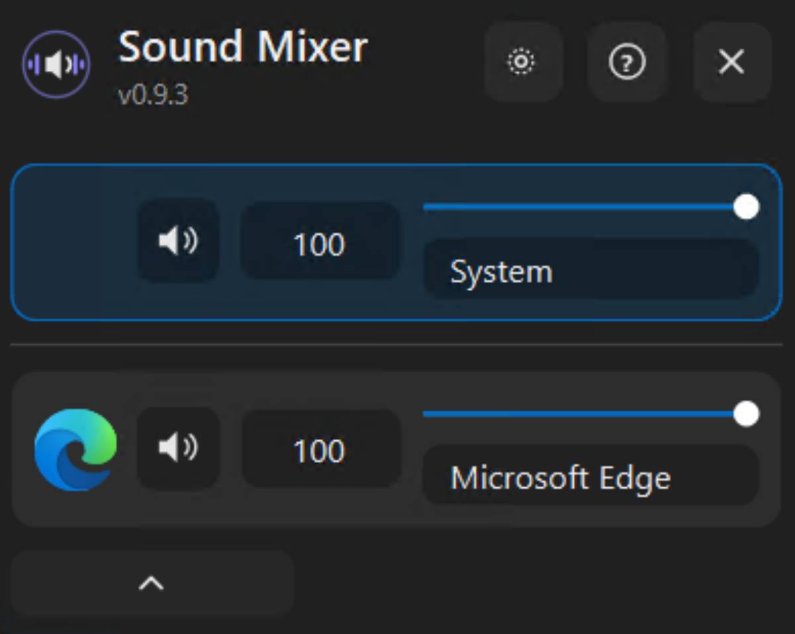
Task: Click the Sound Mixer logo icon
Action: click(56, 65)
